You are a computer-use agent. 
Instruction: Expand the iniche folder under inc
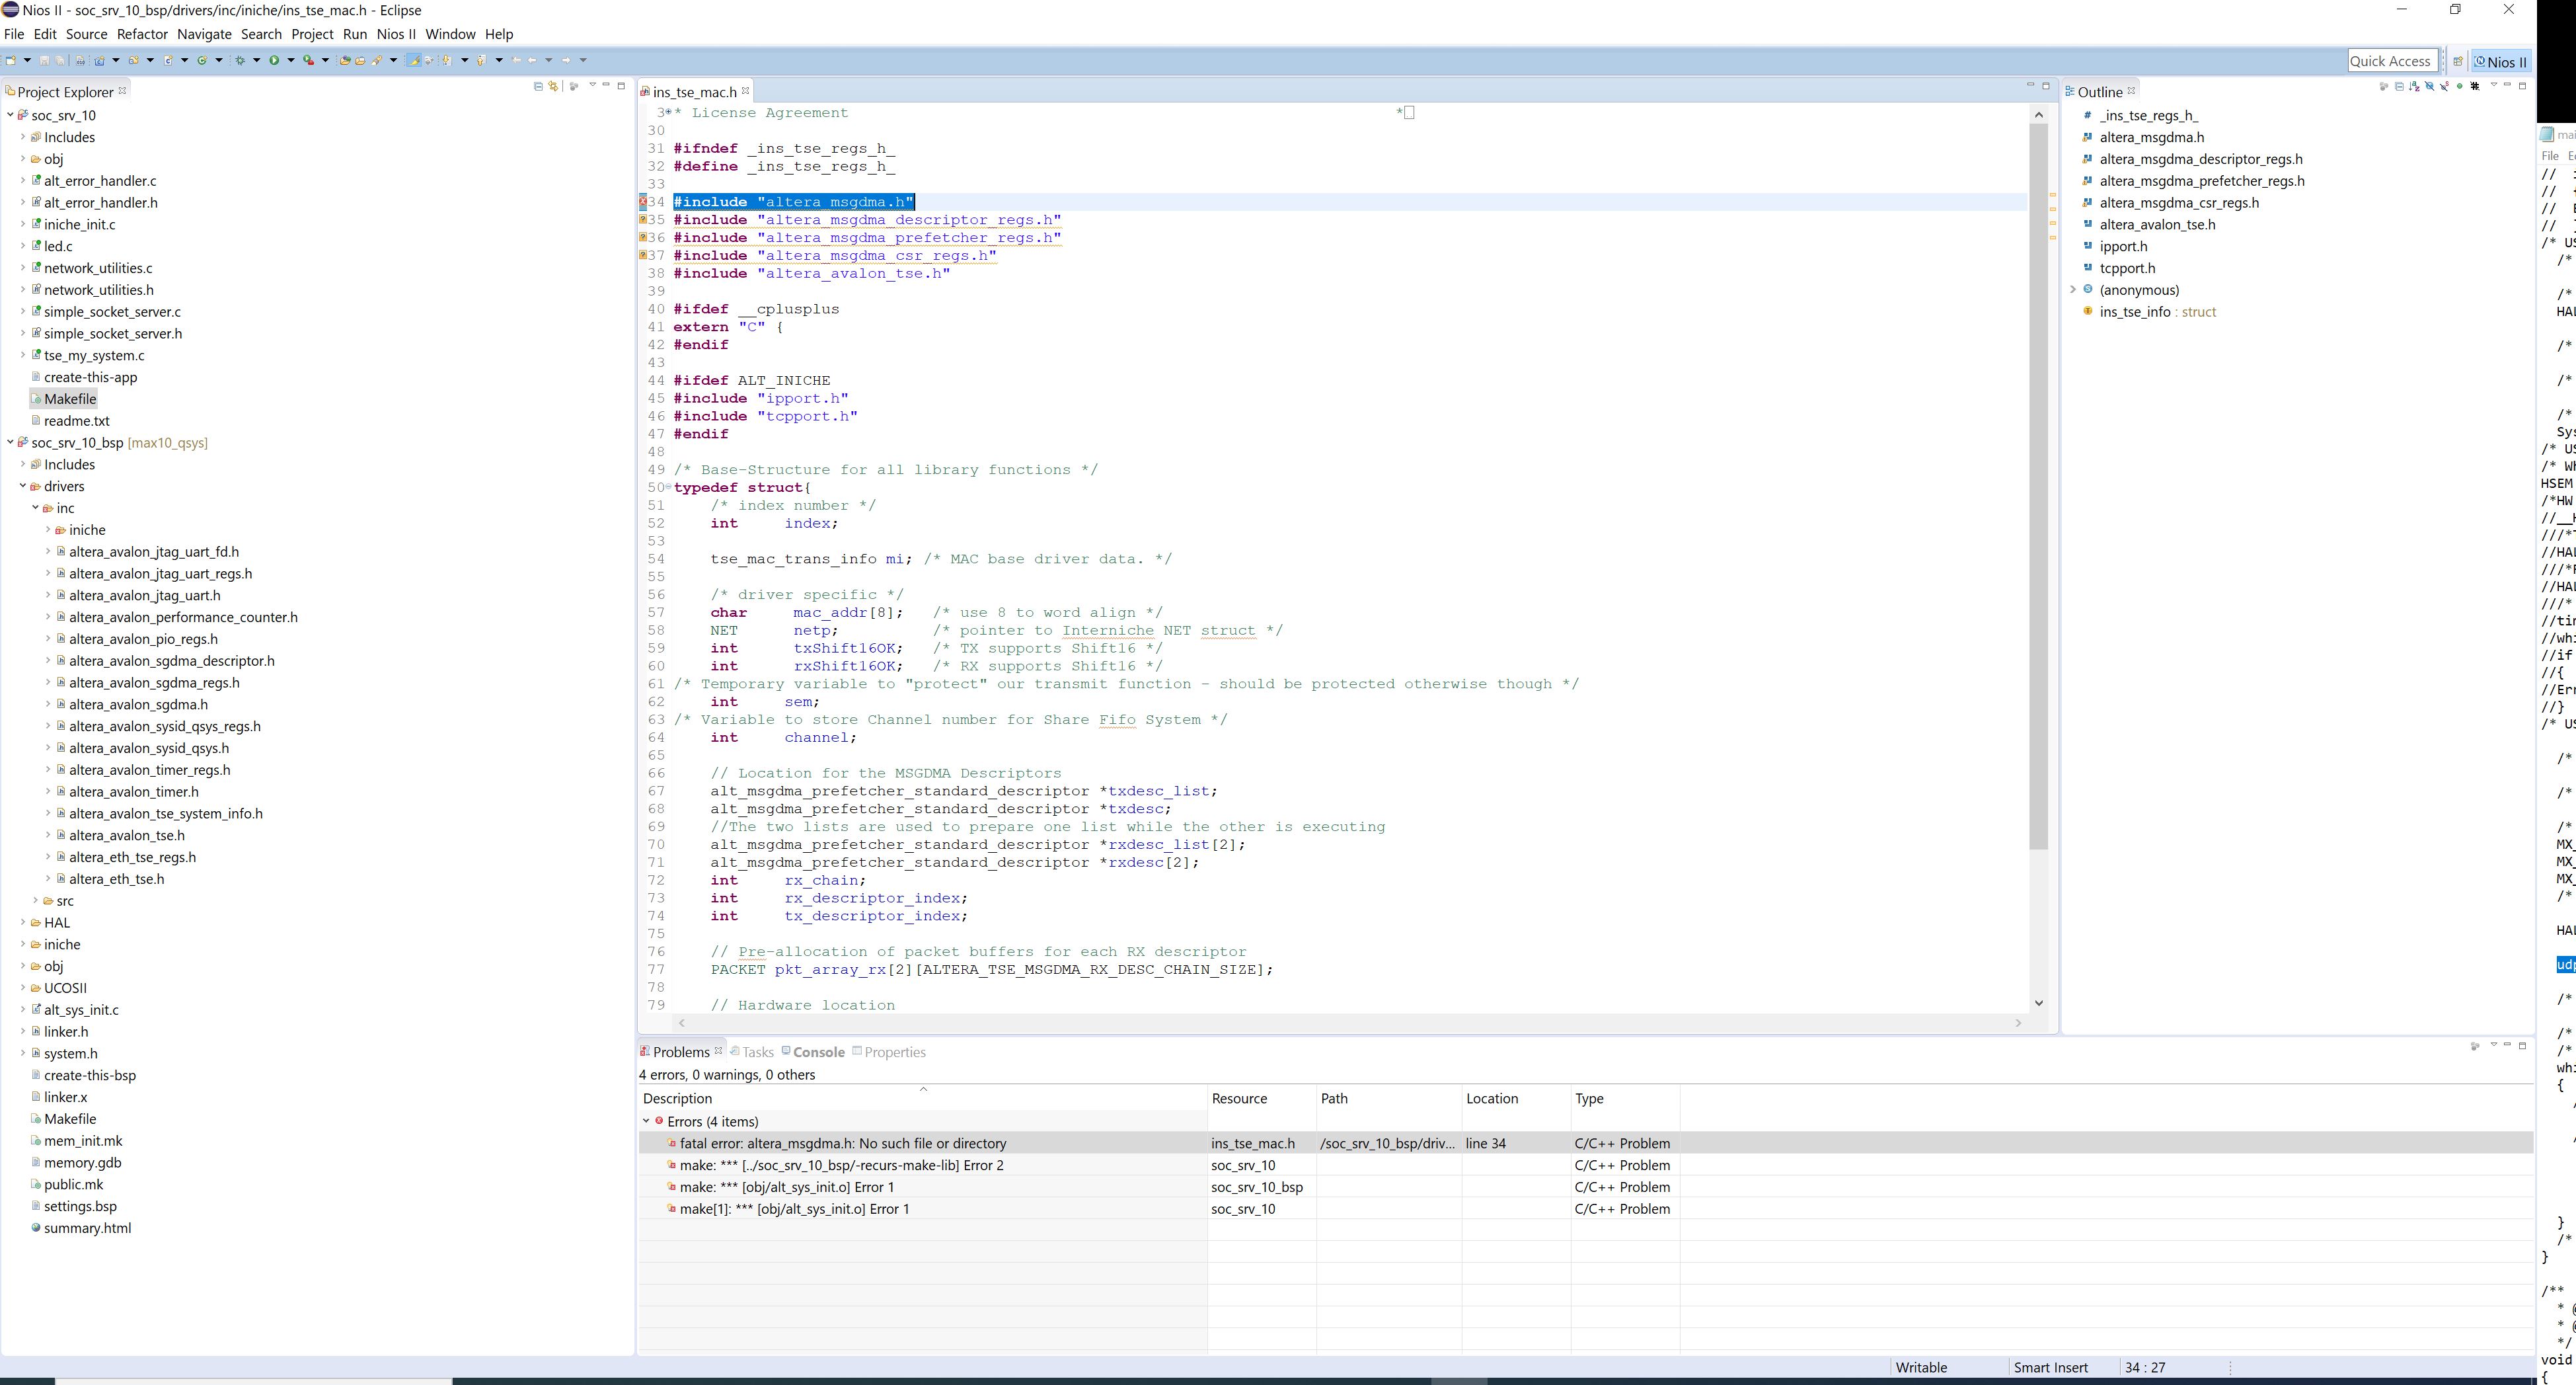click(48, 530)
